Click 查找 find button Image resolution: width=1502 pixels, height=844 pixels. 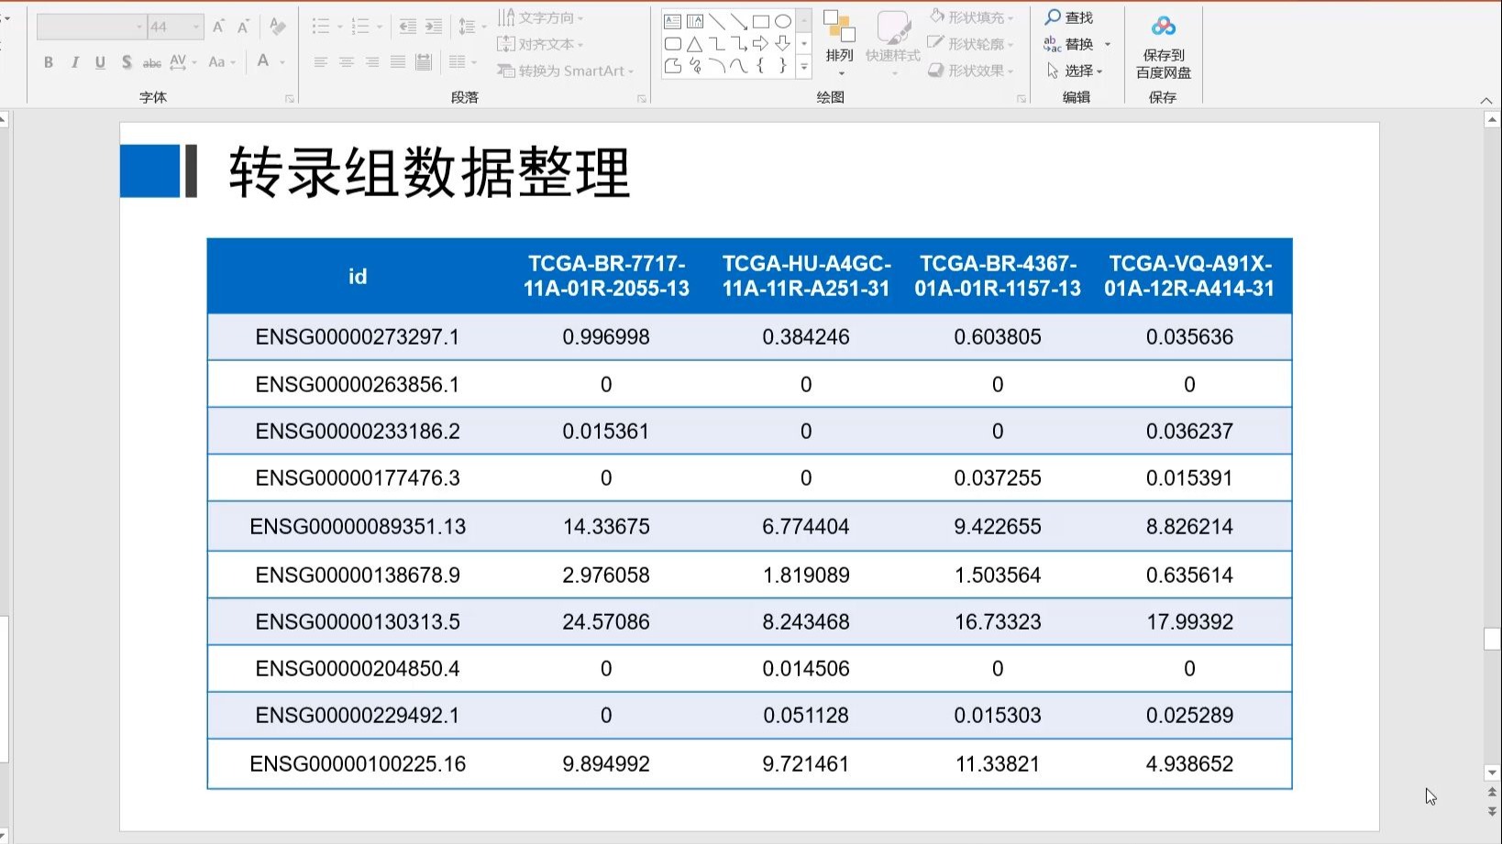(1069, 17)
